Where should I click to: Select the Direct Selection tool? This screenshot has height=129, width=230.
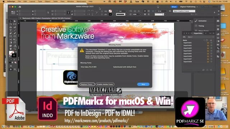(x=15, y=21)
